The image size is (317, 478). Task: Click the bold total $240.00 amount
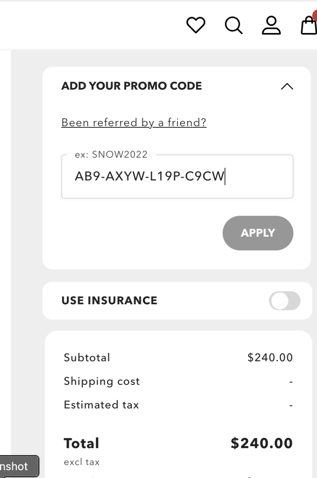pos(262,443)
